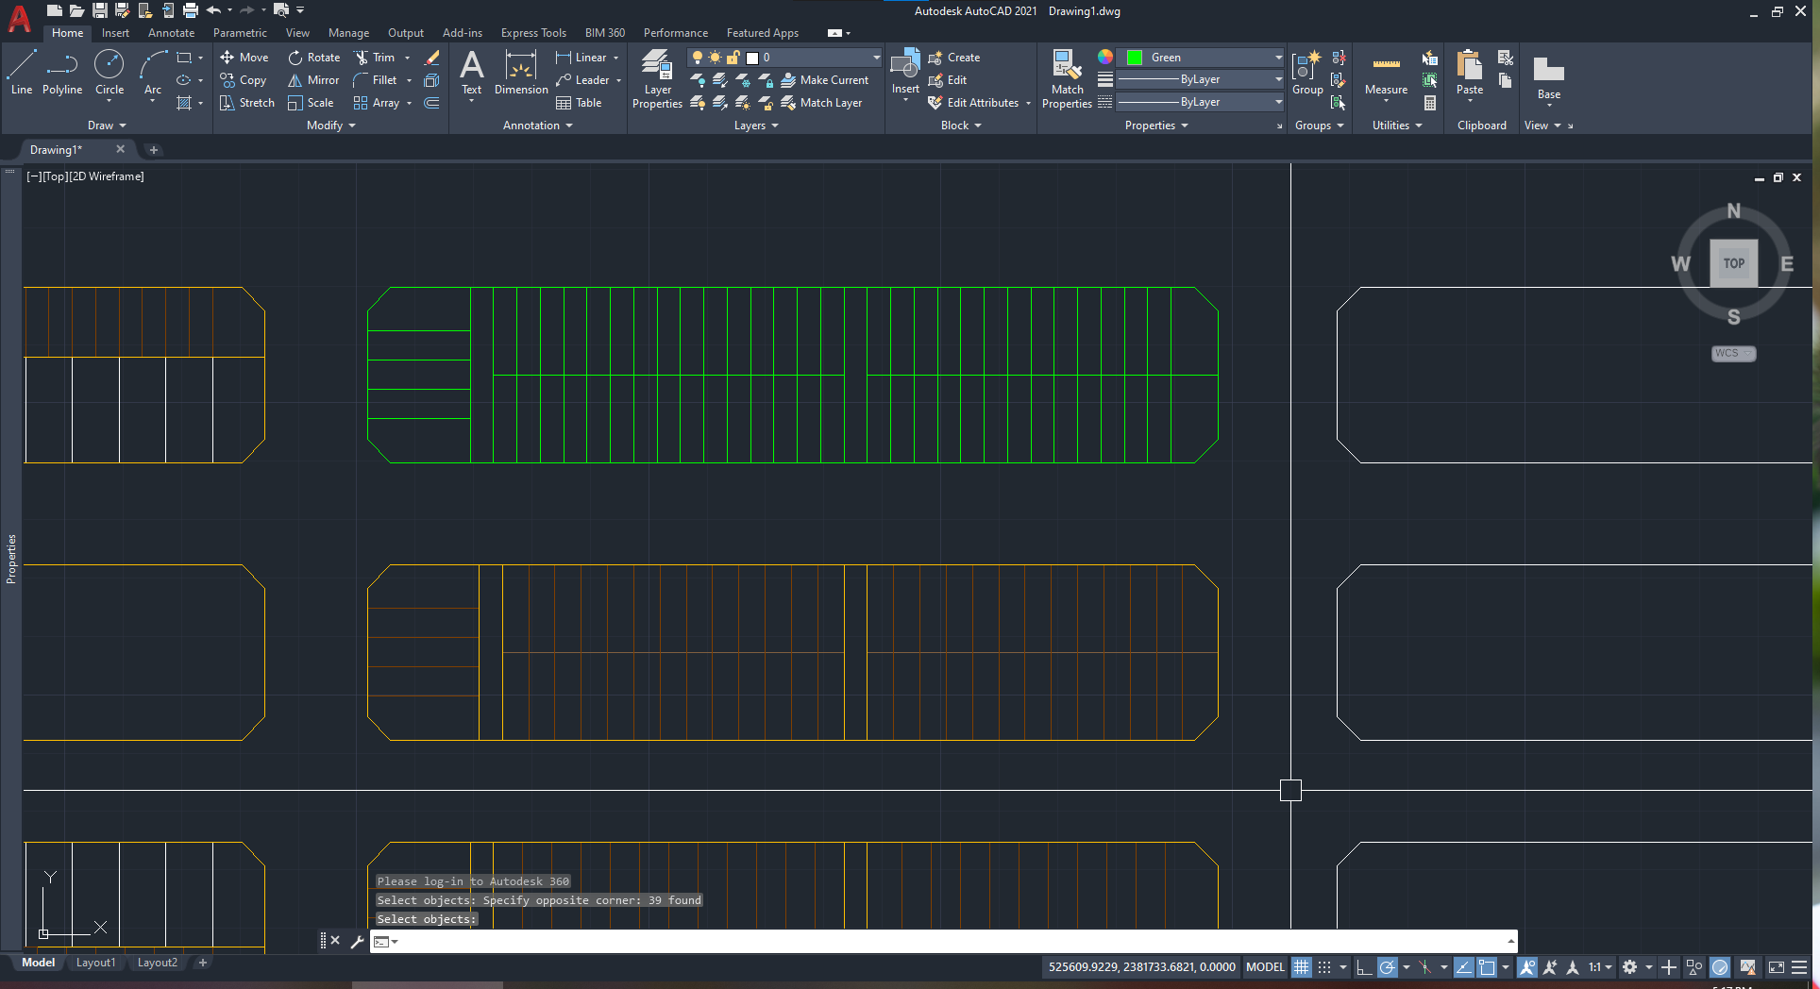This screenshot has height=989, width=1820.
Task: Click the TOP face of the ViewCube
Action: click(x=1733, y=263)
